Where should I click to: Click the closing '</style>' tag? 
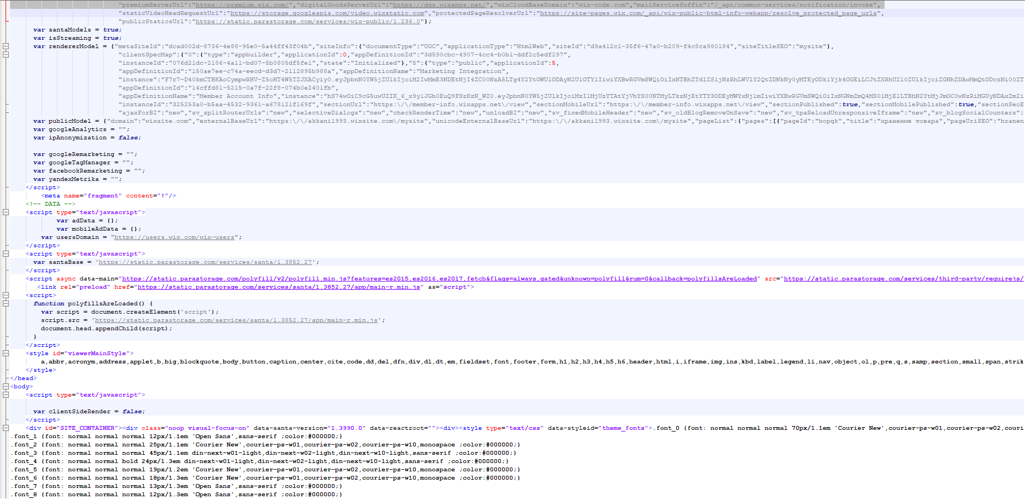pos(41,370)
